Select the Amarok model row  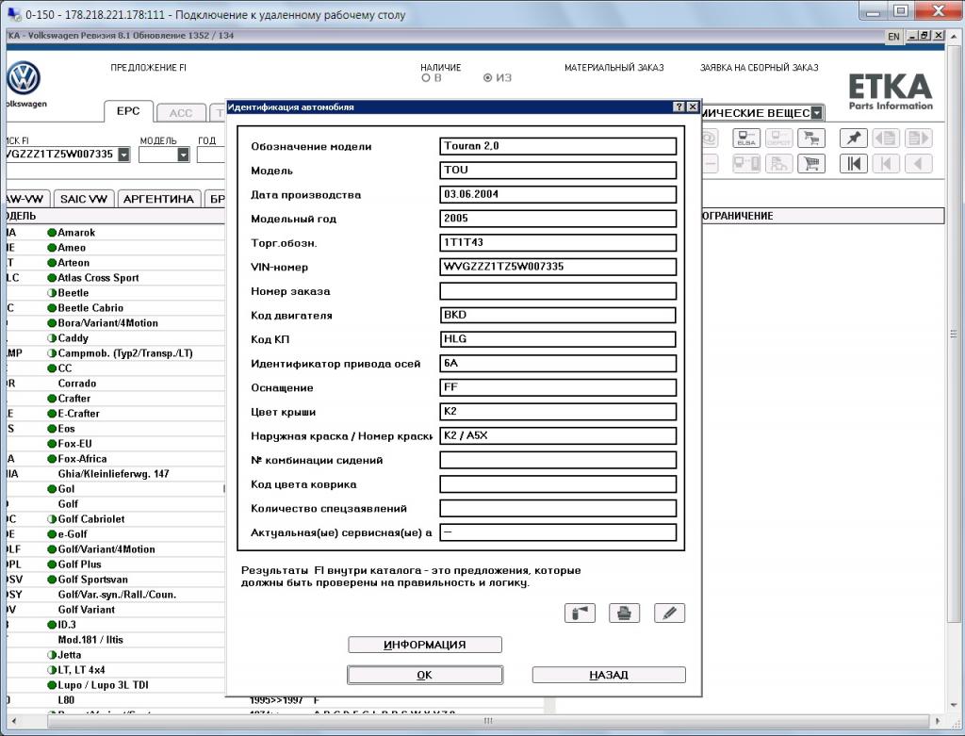coord(116,233)
